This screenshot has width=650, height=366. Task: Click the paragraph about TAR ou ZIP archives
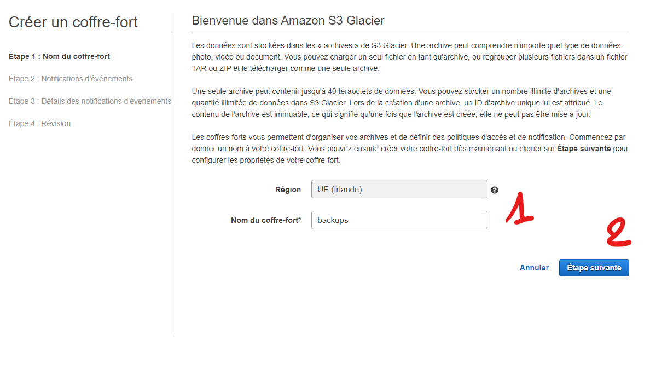point(410,57)
